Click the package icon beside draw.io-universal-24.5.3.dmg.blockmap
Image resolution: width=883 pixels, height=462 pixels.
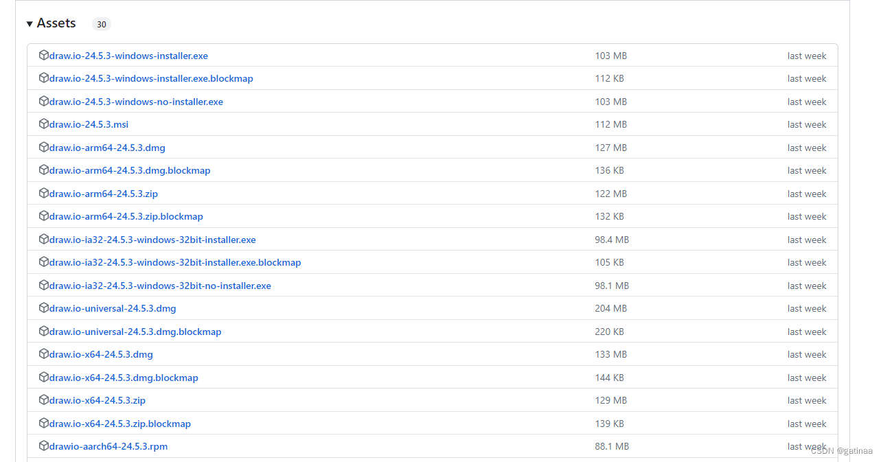pos(44,332)
